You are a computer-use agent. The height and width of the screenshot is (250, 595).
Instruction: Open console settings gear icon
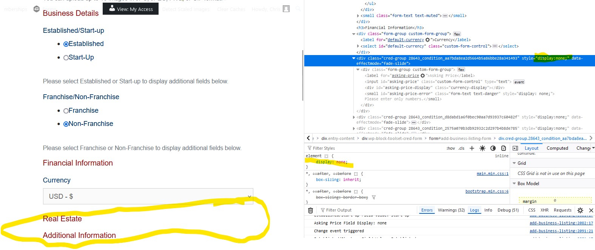pyautogui.click(x=580, y=210)
